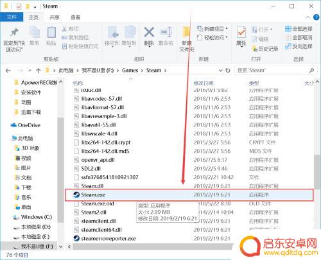Click the Forward navigation arrow
The height and width of the screenshot is (260, 321).
[21, 71]
